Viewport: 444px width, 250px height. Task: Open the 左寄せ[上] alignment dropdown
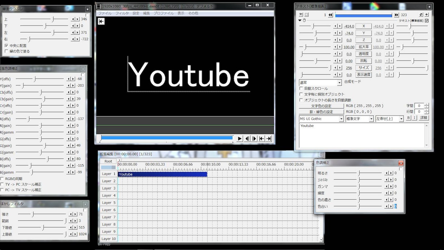coord(389,119)
